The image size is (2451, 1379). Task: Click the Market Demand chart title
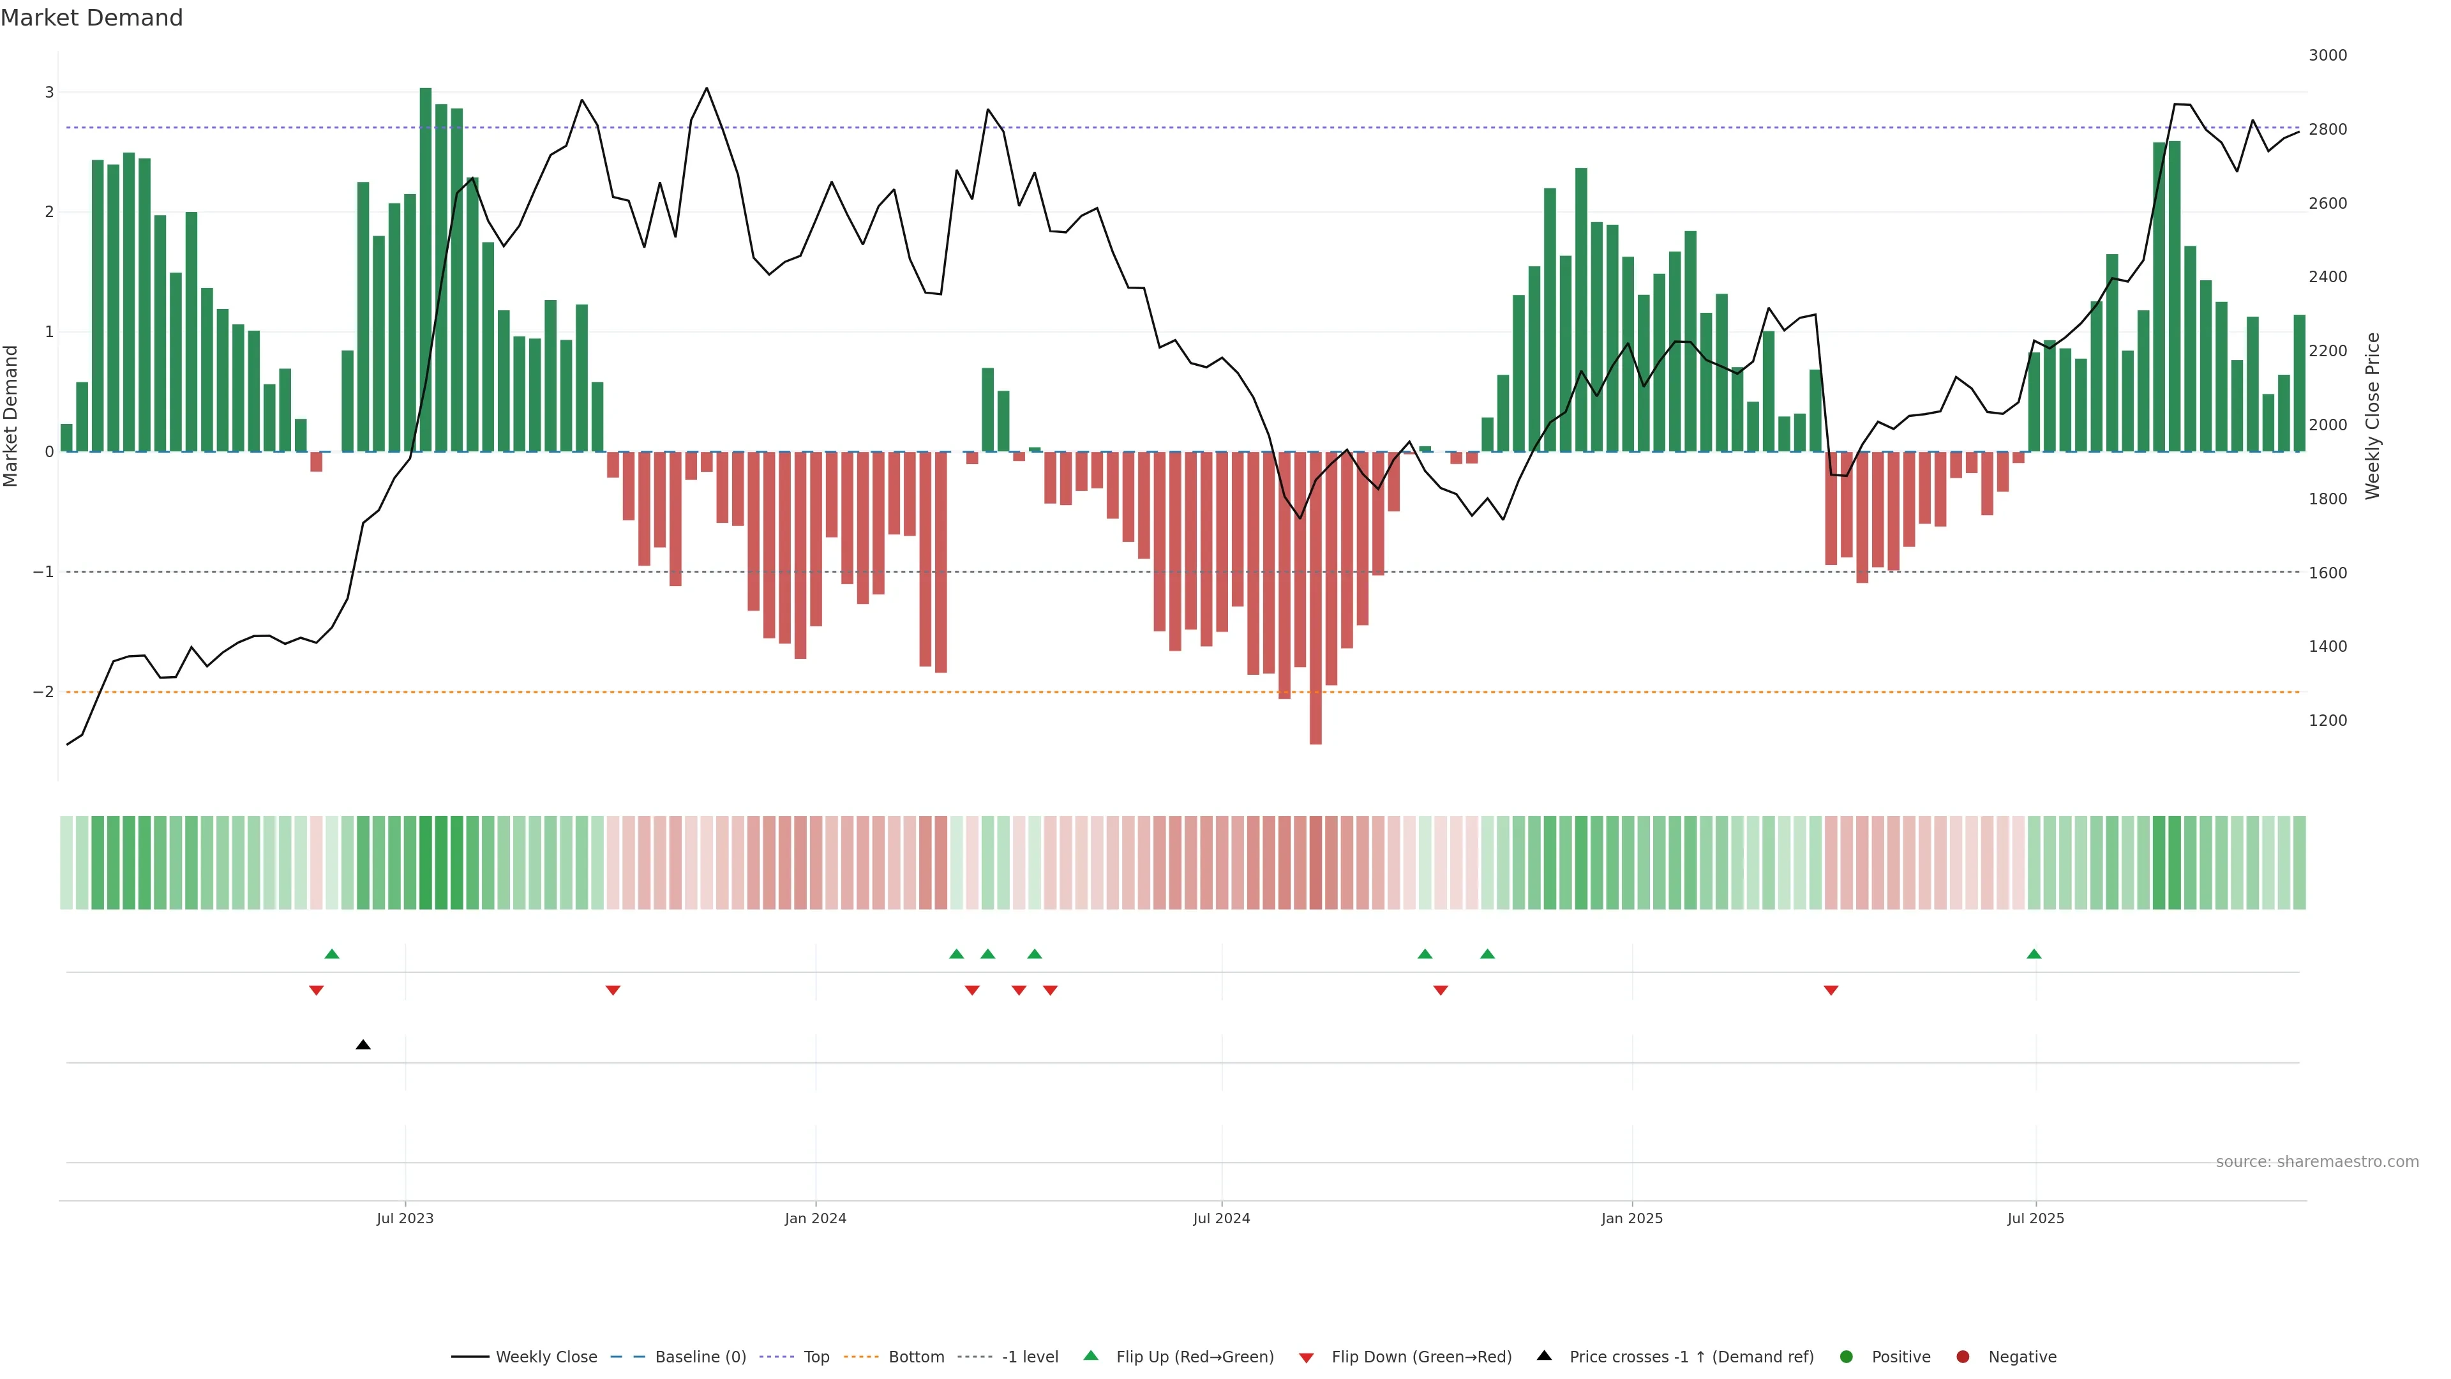[91, 18]
